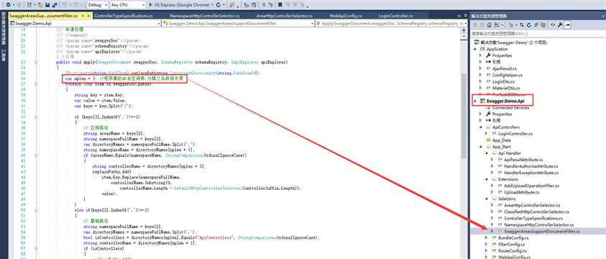Collapse the Selectors folder

[x=487, y=199]
